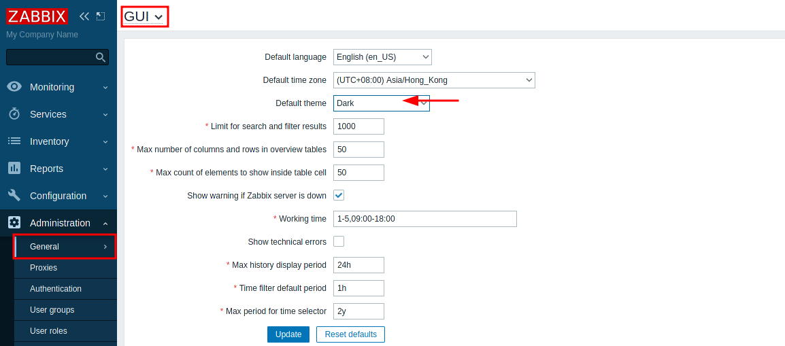785x346 pixels.
Task: Expand the Monitoring menu chevron
Action: pyautogui.click(x=105, y=87)
